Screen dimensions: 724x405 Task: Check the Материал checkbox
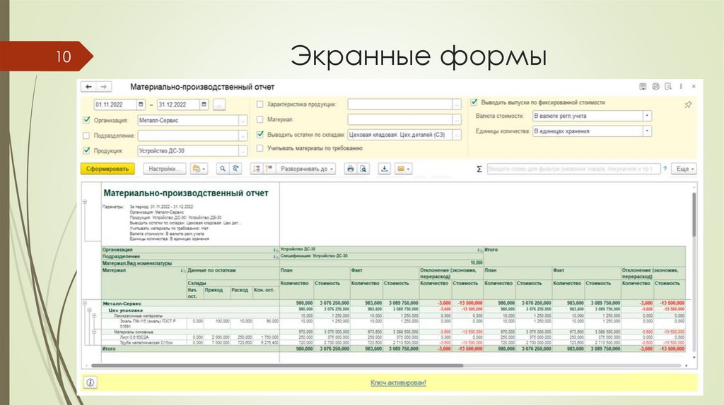[x=260, y=119]
